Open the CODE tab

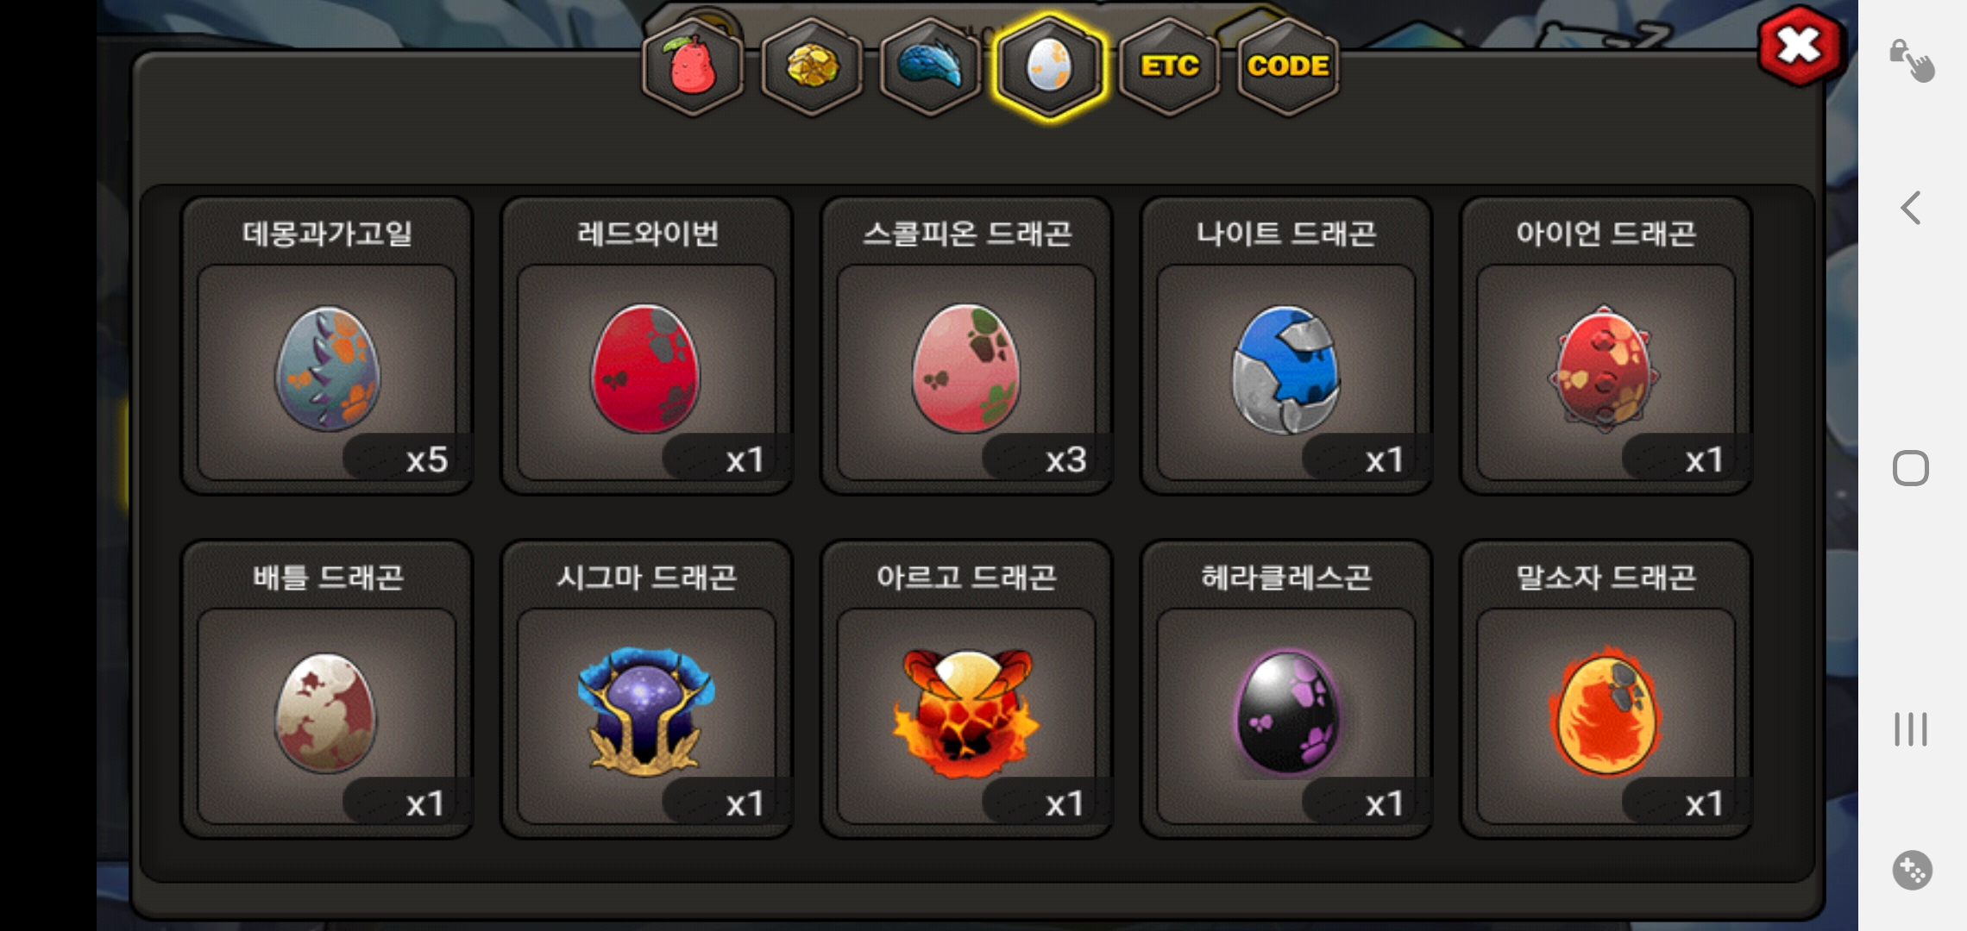click(1288, 66)
